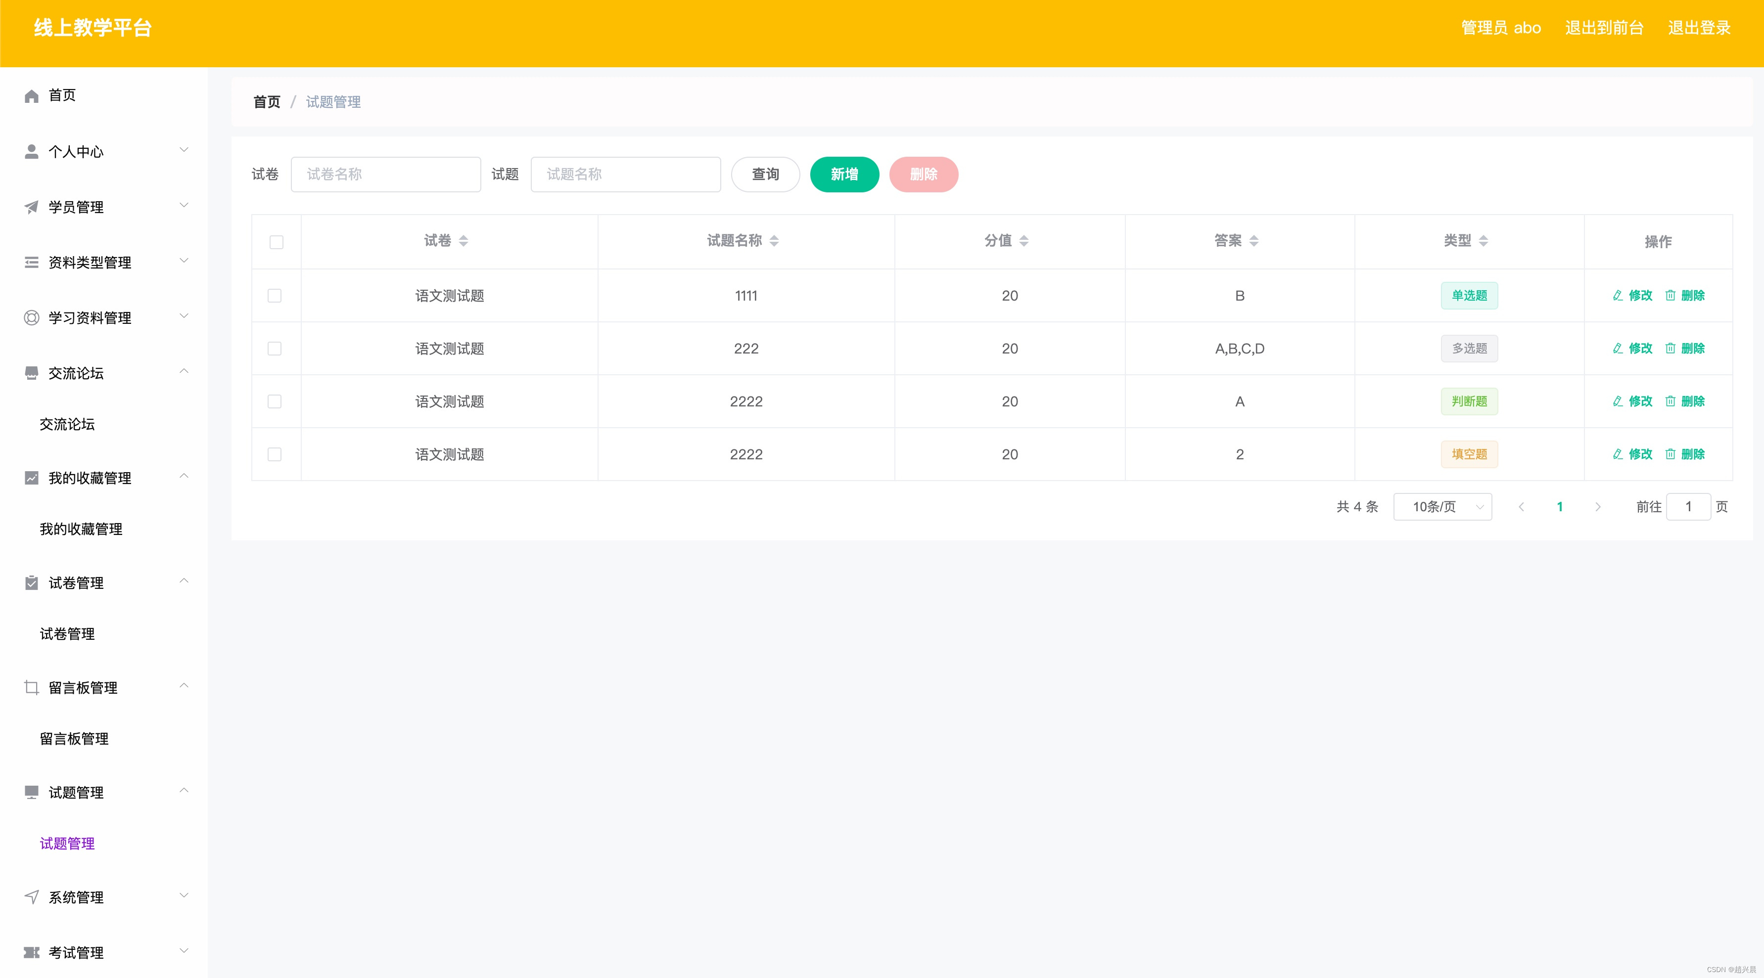1764x978 pixels.
Task: Click the lifebuoy icon for 学习资料管理
Action: pyautogui.click(x=32, y=318)
